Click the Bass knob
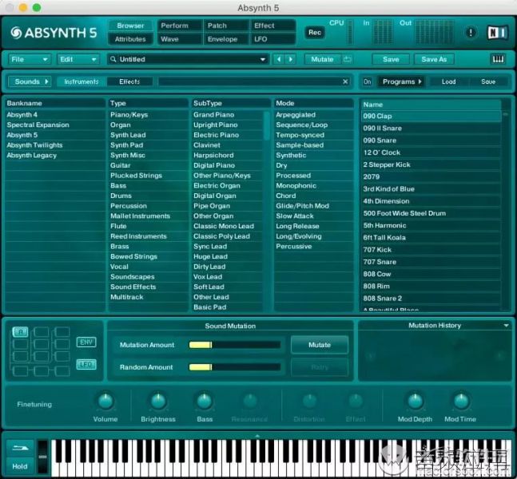 coord(205,401)
